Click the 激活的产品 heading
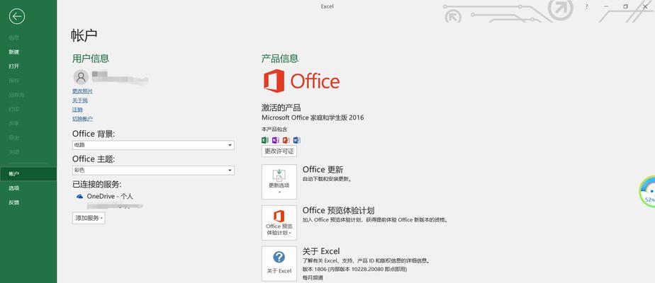This screenshot has height=283, width=655. (x=281, y=108)
